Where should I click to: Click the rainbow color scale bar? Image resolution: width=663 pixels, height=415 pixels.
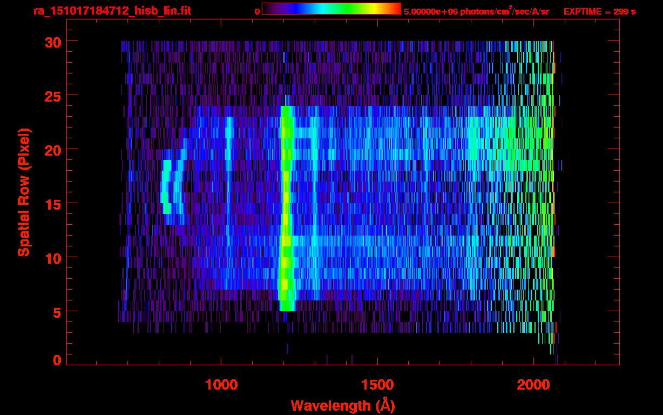tap(331, 9)
